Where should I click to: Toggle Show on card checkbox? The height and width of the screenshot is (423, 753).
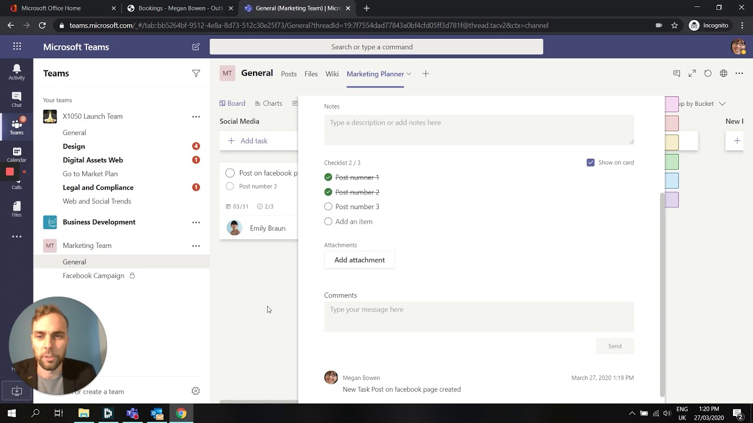tap(591, 162)
